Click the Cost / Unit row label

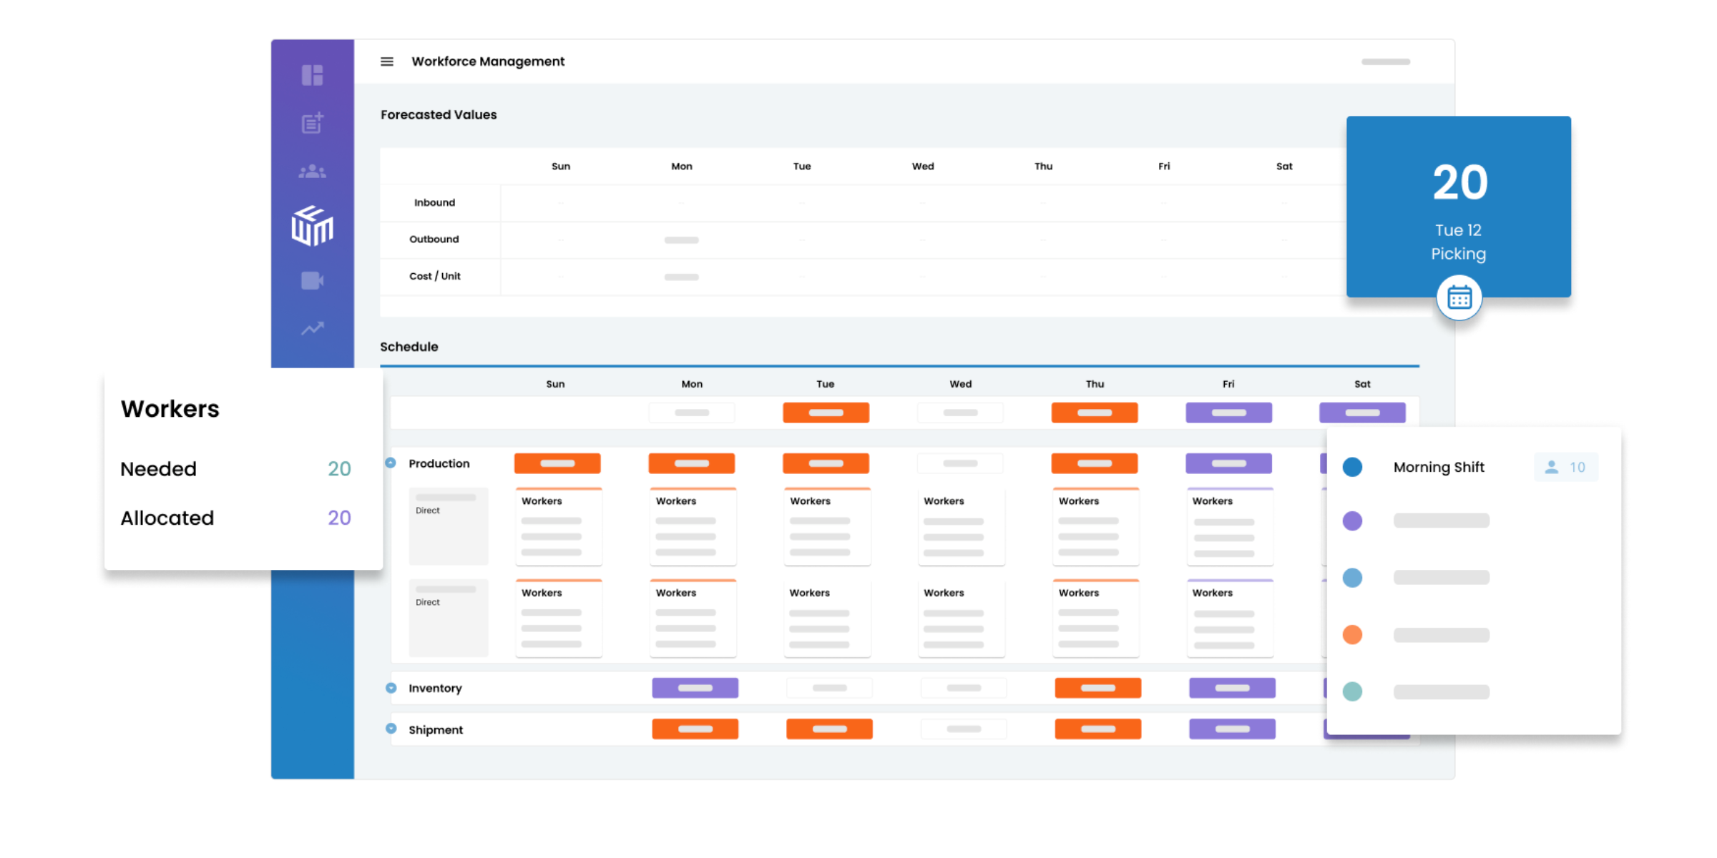(434, 276)
